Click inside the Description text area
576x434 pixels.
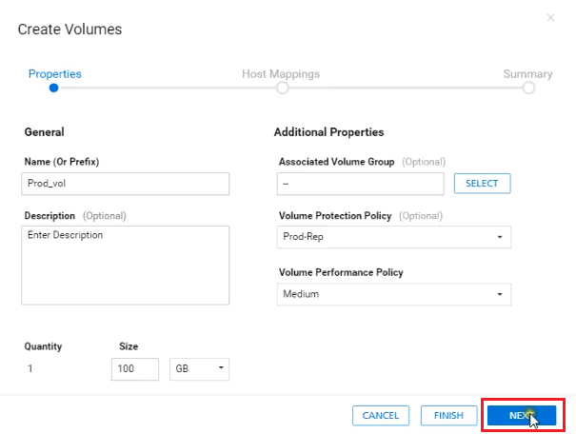(125, 265)
